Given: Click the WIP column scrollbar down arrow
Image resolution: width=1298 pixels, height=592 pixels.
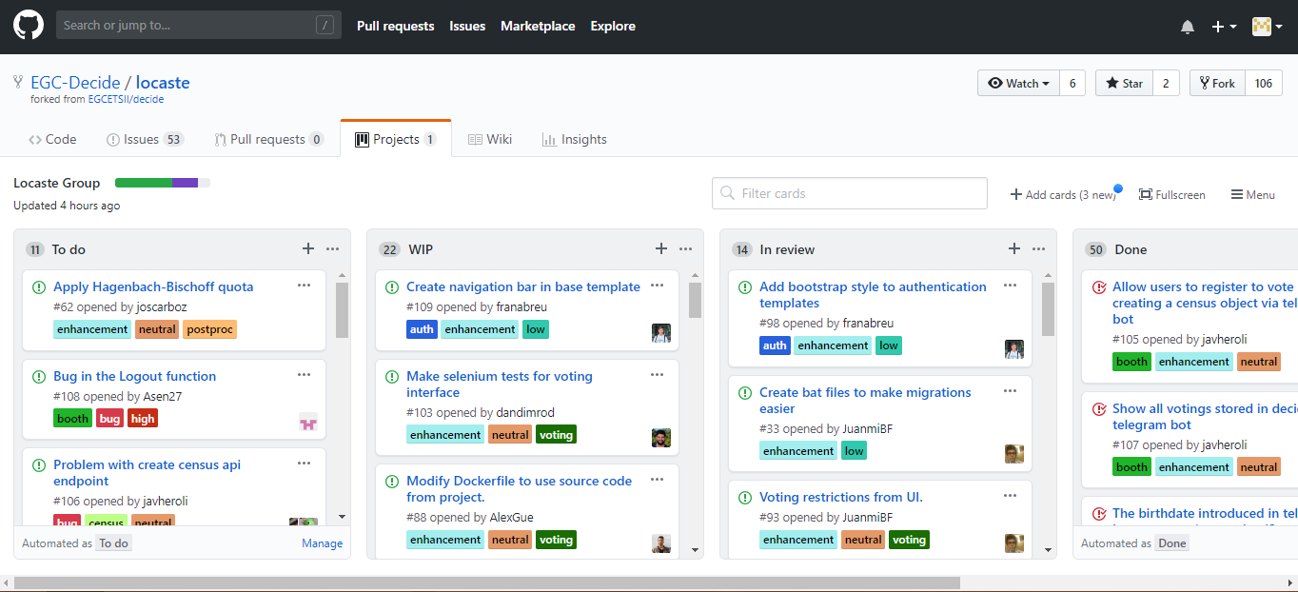Looking at the screenshot, I should (695, 549).
